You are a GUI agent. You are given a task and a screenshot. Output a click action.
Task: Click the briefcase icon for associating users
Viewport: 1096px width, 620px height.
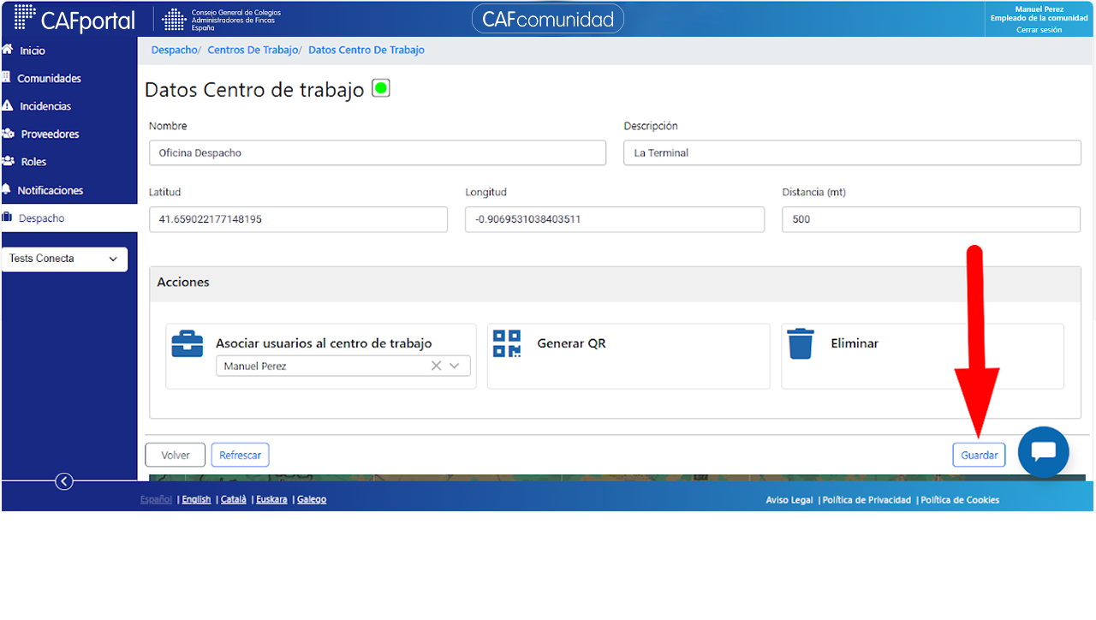188,344
